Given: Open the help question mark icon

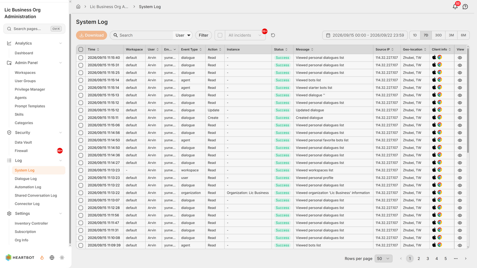Looking at the screenshot, I should [465, 7].
